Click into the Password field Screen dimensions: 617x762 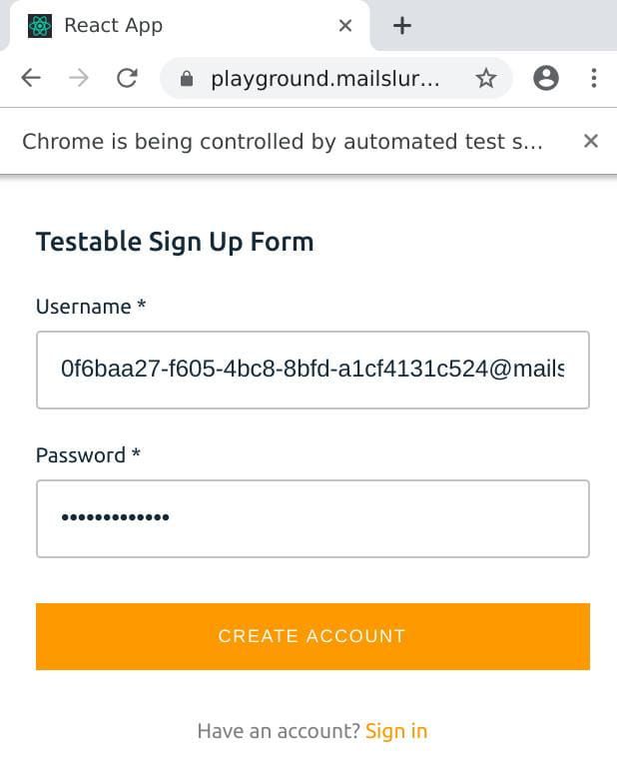point(312,518)
